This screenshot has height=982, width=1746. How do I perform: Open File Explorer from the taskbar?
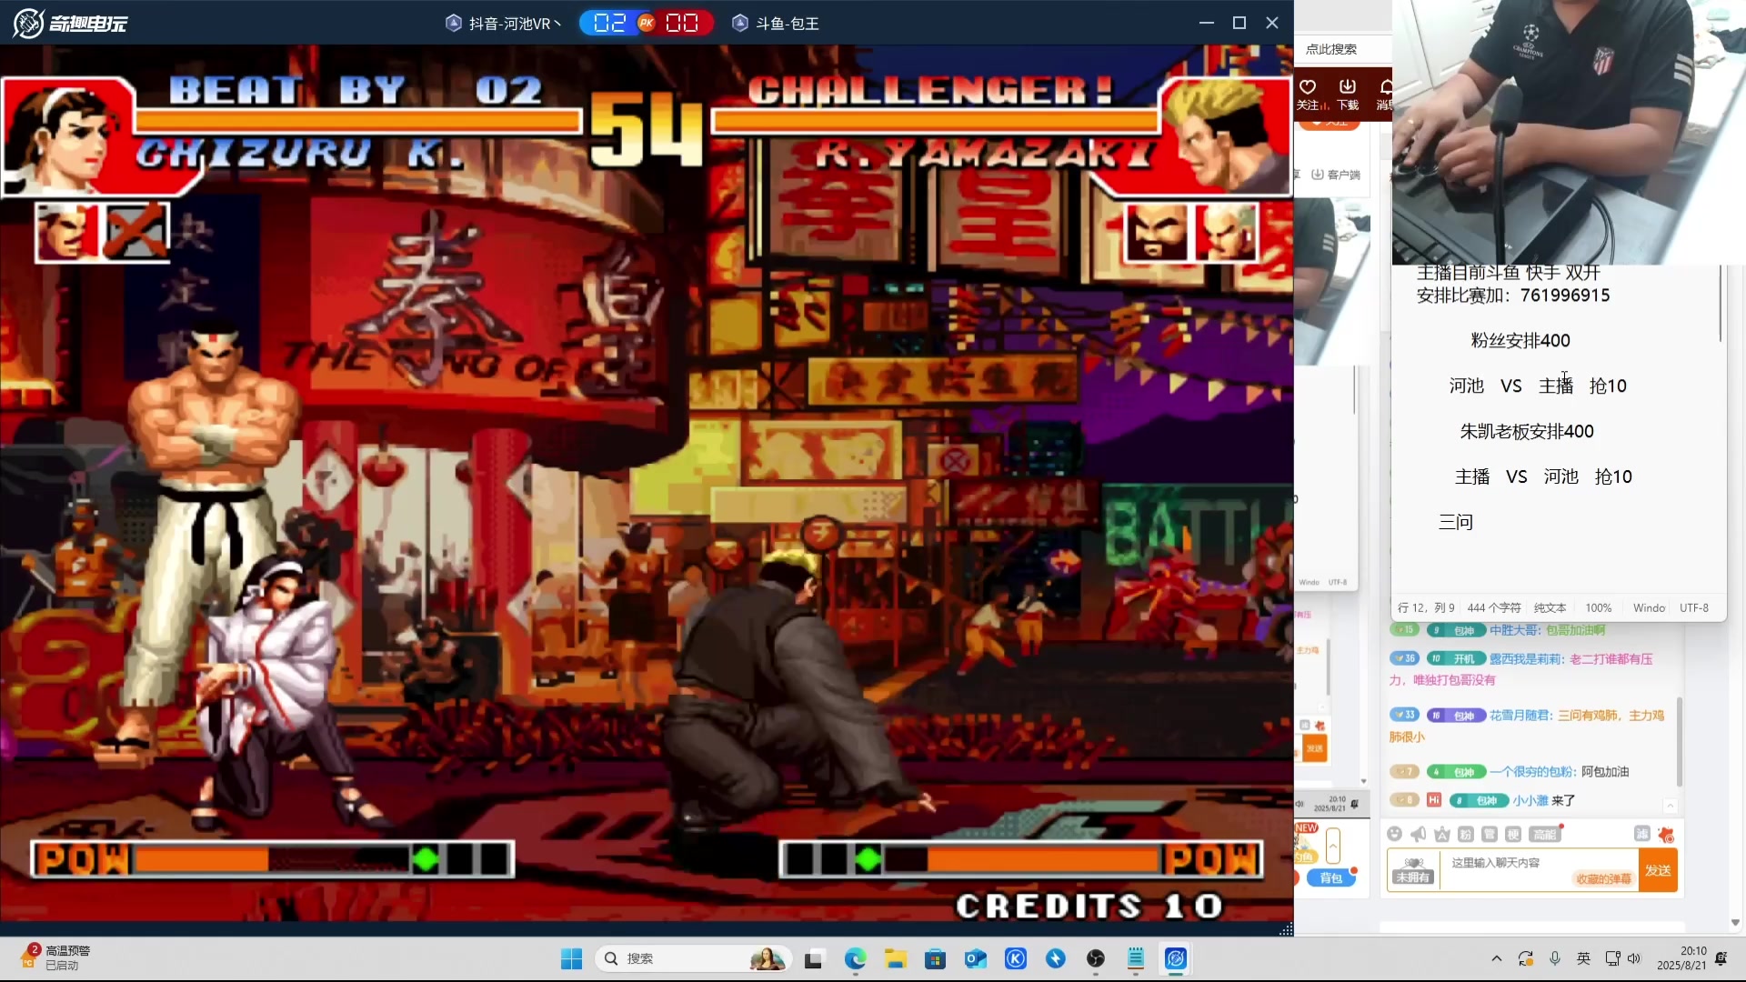[896, 958]
